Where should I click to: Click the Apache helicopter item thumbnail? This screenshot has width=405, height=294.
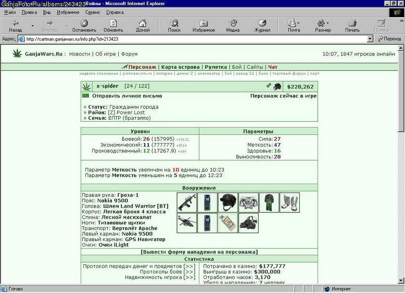(187, 223)
